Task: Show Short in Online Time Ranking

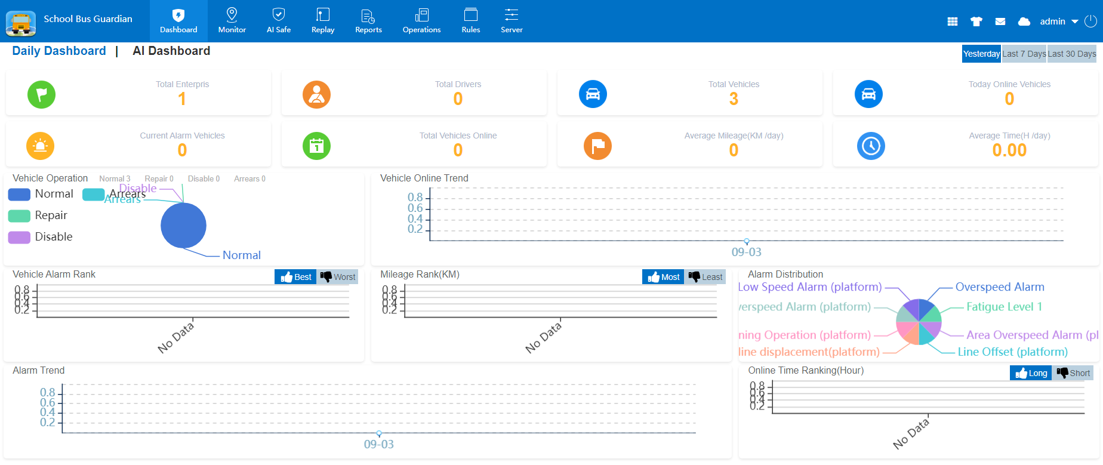Action: [1073, 373]
